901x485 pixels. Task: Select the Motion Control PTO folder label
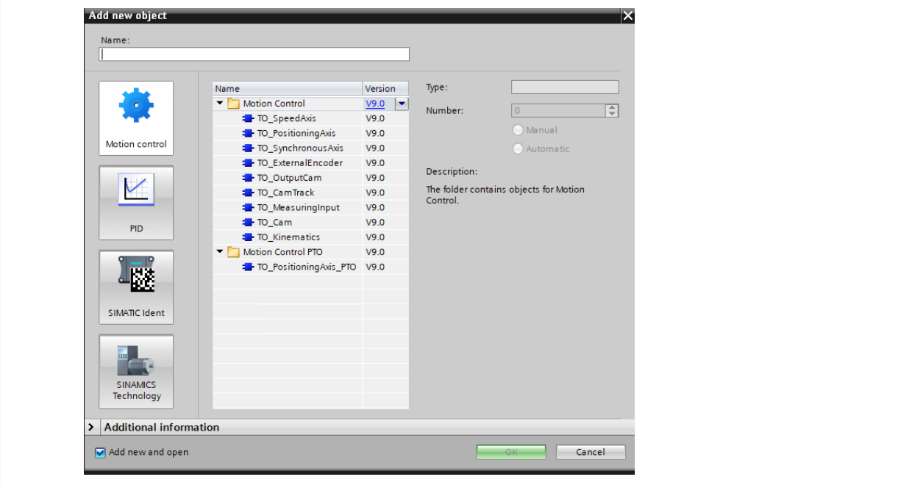282,252
